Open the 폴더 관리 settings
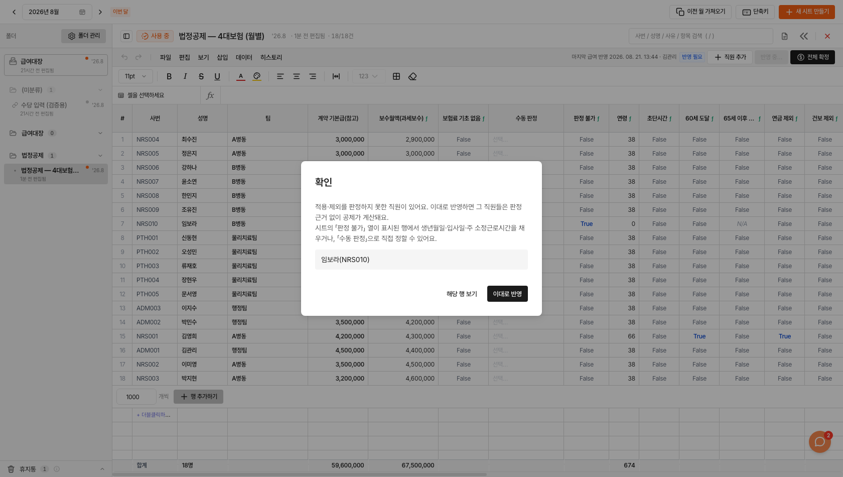The image size is (843, 477). [x=84, y=36]
